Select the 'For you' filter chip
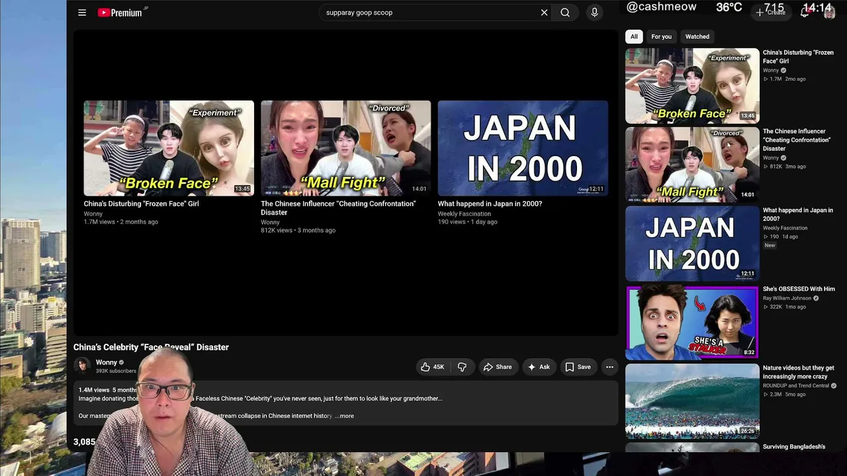Viewport: 847px width, 476px height. pos(661,36)
